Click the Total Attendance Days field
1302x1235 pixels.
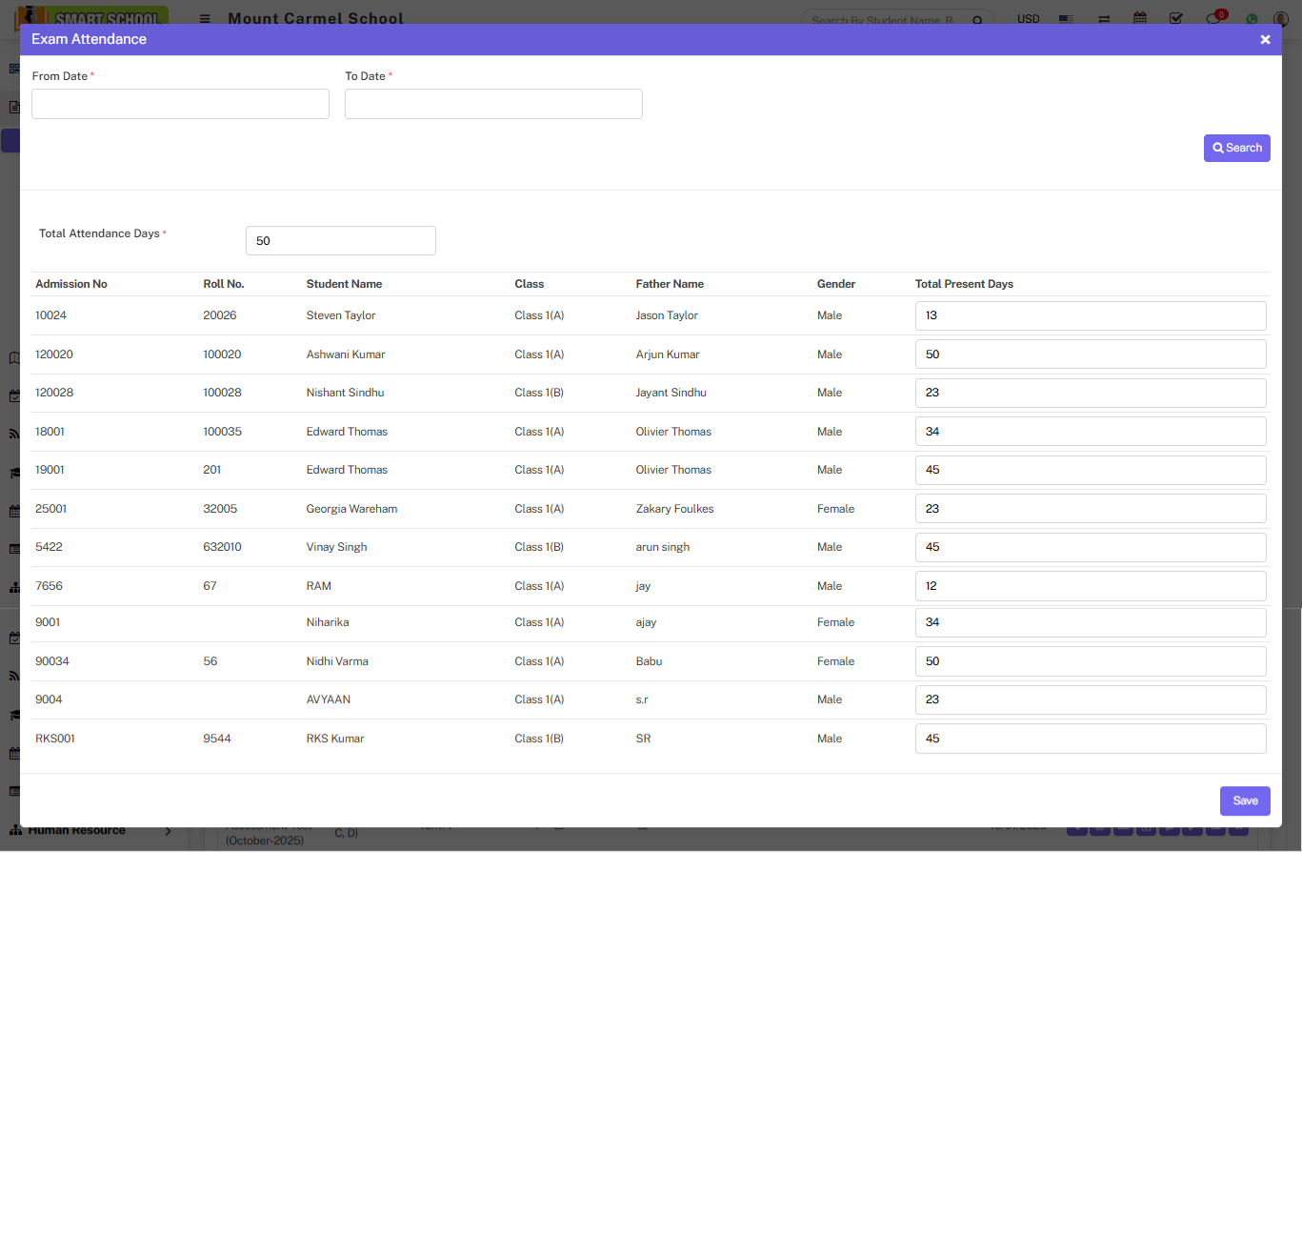coord(340,241)
